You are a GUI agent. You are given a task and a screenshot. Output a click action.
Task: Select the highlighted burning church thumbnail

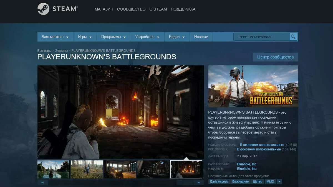coord(186,169)
